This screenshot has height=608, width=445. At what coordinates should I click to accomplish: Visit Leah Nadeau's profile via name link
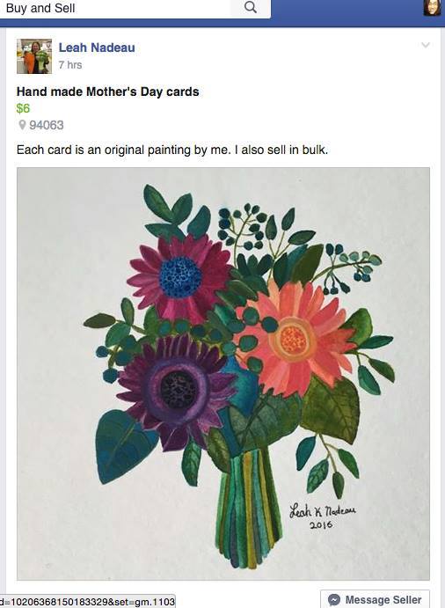(97, 48)
